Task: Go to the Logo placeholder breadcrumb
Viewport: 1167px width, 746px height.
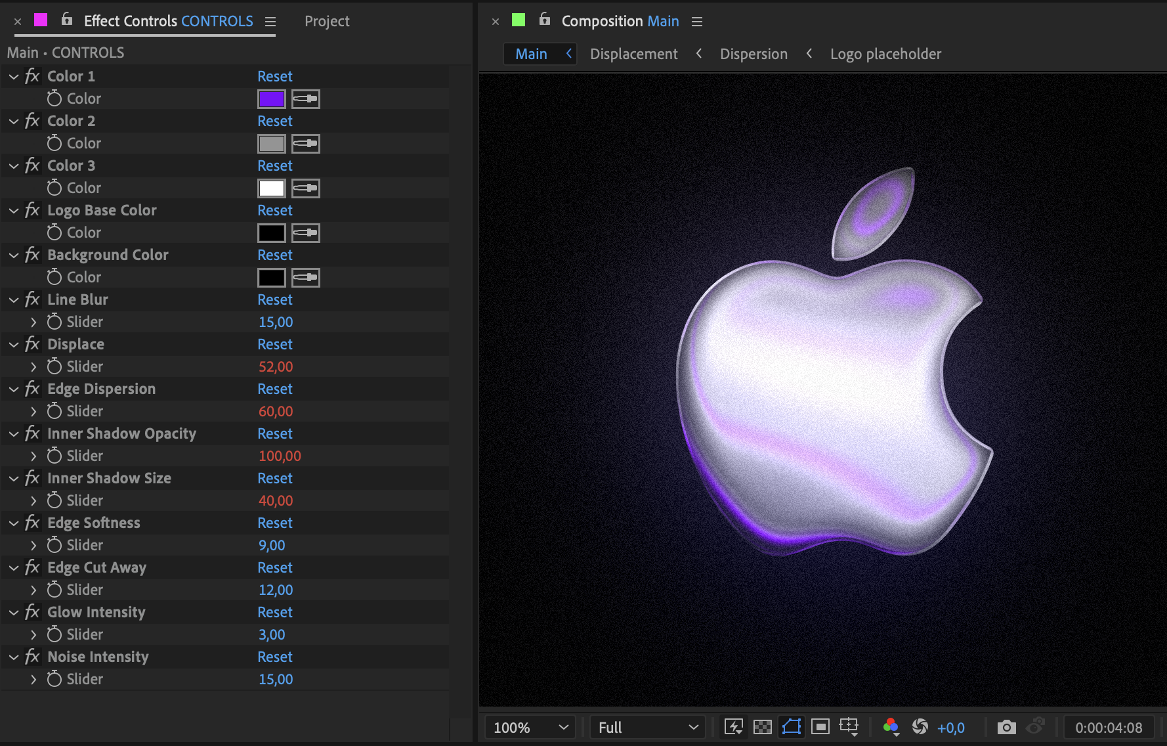Action: coord(885,54)
